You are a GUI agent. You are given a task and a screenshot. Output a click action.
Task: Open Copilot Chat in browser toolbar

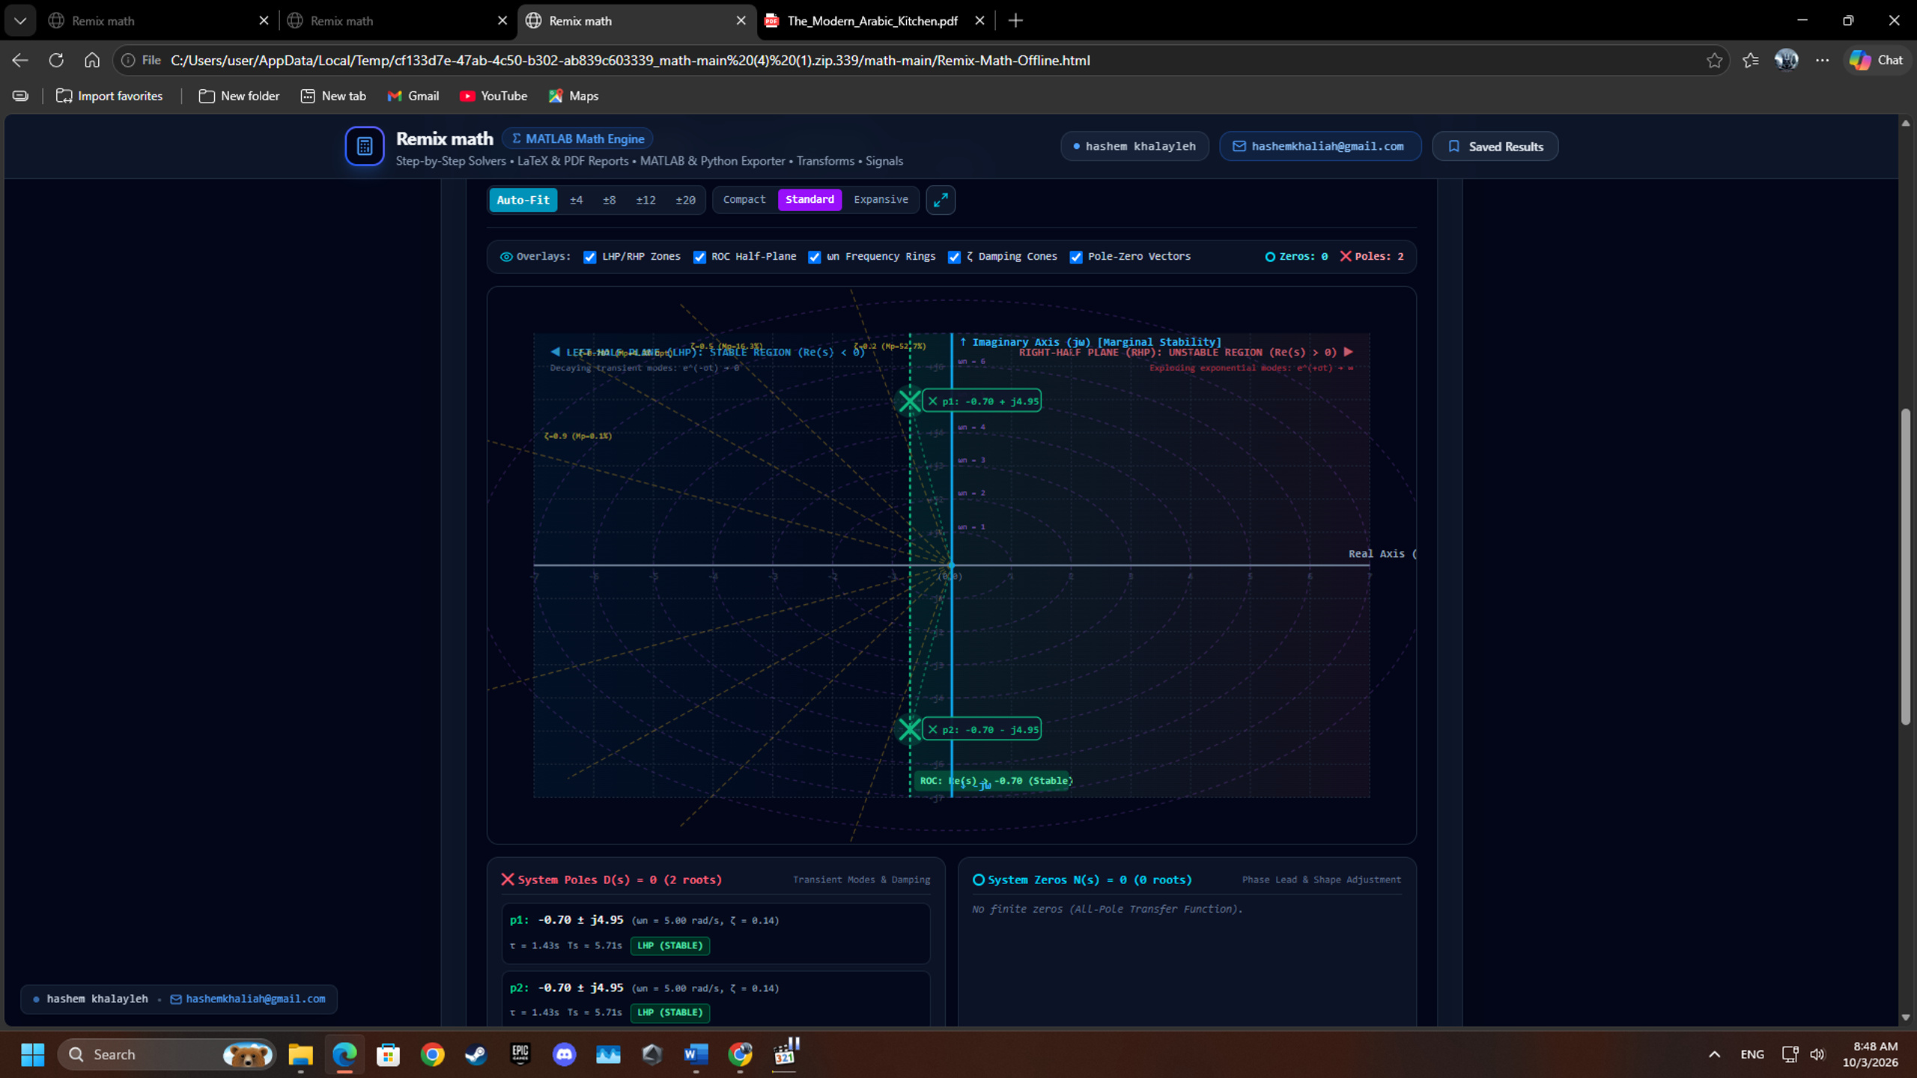(x=1877, y=61)
